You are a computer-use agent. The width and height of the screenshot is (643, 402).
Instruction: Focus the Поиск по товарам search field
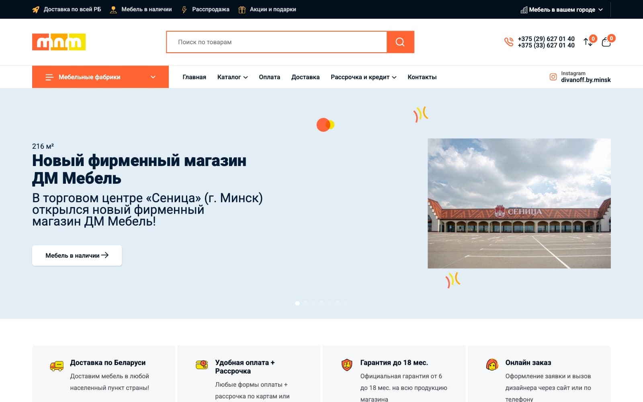[x=276, y=42]
